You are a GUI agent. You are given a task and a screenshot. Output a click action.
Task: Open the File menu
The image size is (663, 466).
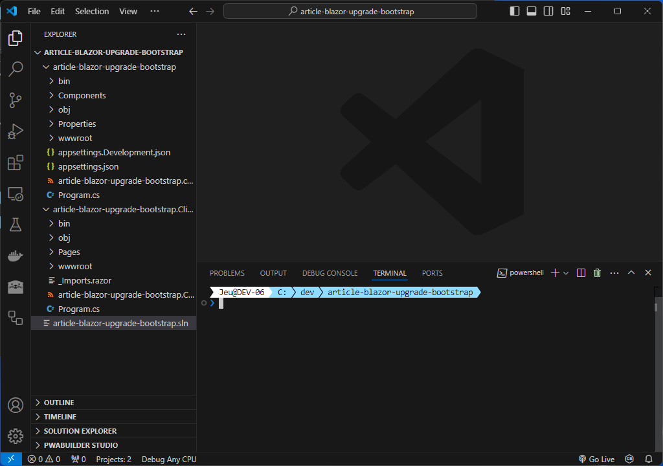pyautogui.click(x=34, y=12)
